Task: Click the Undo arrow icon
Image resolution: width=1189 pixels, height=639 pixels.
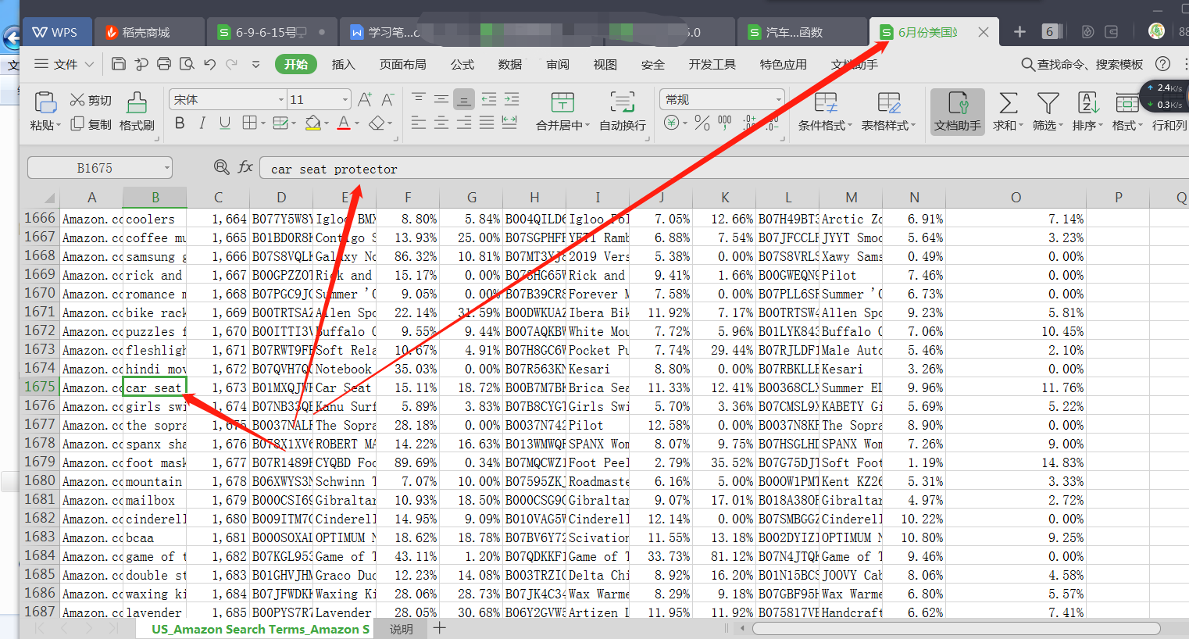Action: pos(209,64)
